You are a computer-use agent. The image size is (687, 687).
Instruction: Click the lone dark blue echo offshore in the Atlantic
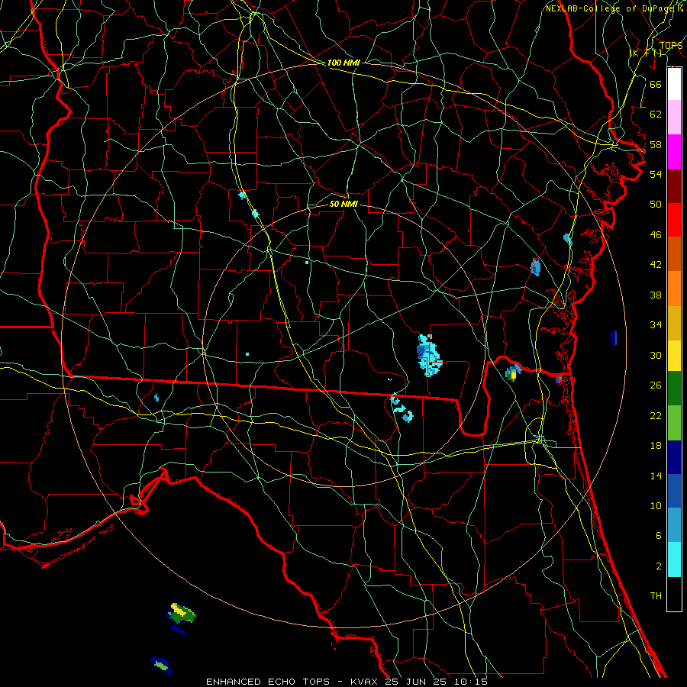(614, 338)
